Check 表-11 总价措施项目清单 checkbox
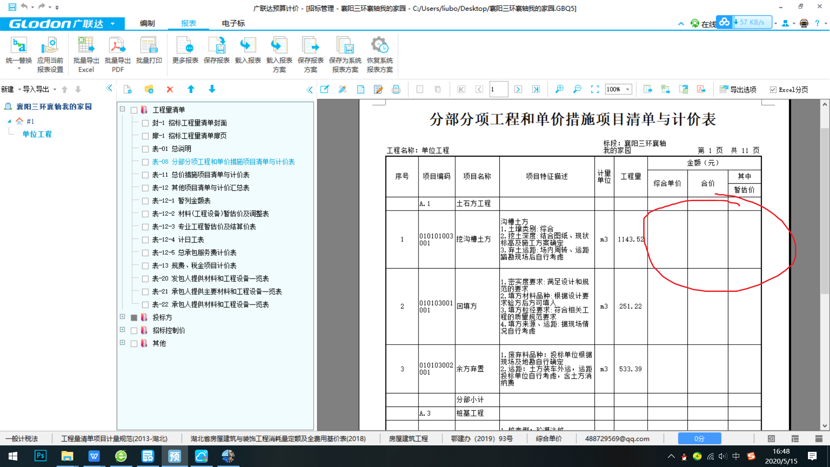Image resolution: width=830 pixels, height=467 pixels. [145, 175]
